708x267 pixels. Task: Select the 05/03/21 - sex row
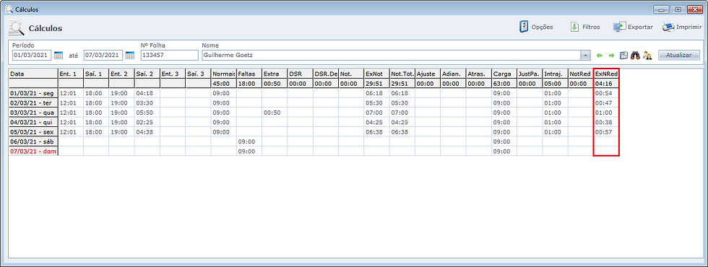click(33, 132)
